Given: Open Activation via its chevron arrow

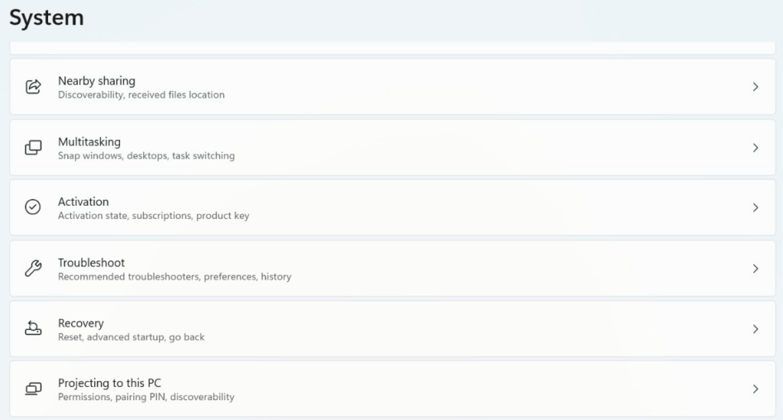Looking at the screenshot, I should 755,208.
